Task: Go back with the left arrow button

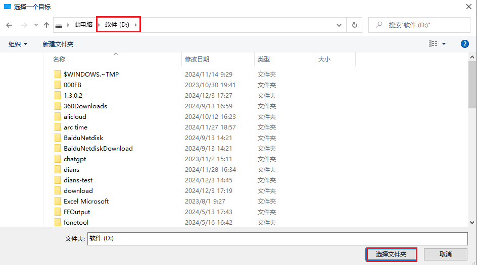Action: (x=9, y=25)
